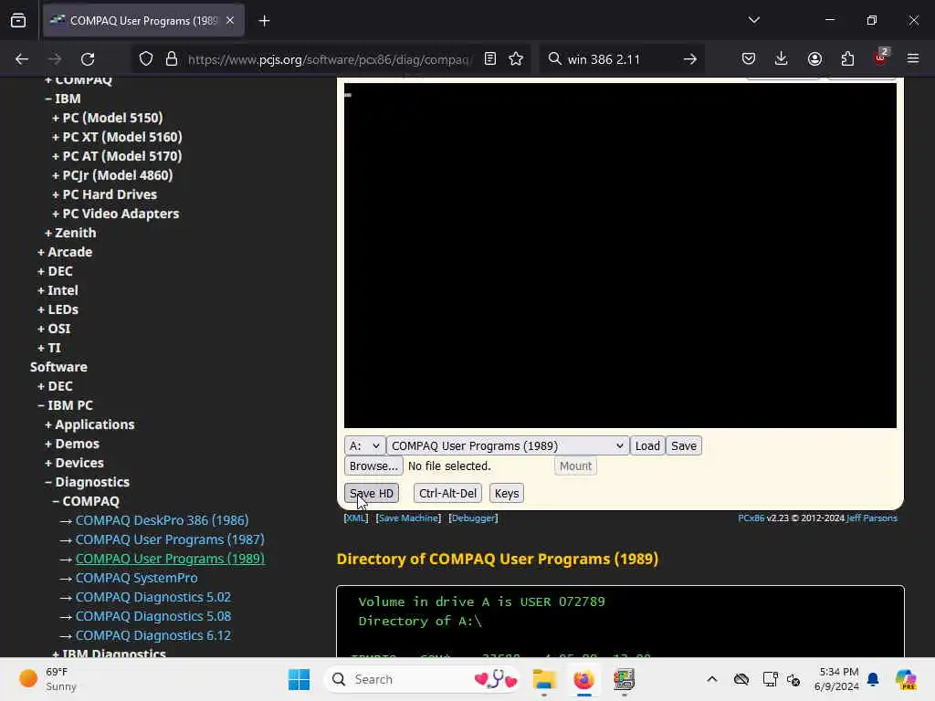
Task: Open the Firefox downloads panel
Action: 782,58
